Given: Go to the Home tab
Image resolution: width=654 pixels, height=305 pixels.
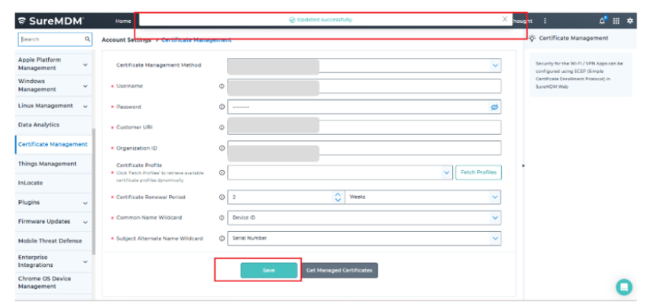Looking at the screenshot, I should [x=122, y=21].
